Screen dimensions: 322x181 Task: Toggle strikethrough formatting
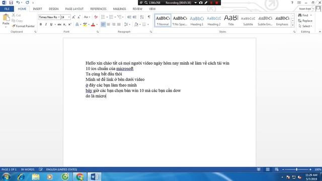click(59, 25)
